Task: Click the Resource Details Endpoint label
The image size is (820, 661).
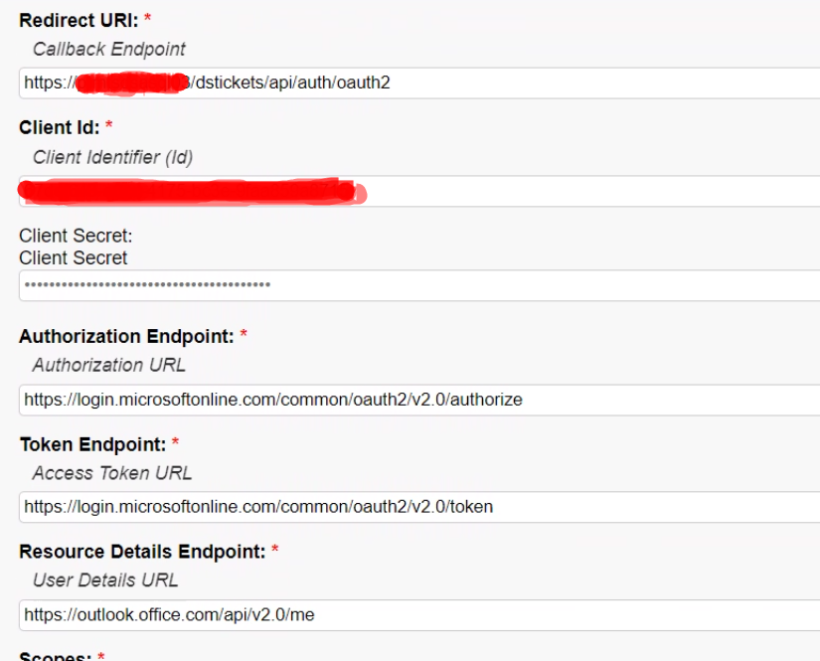Action: [142, 552]
